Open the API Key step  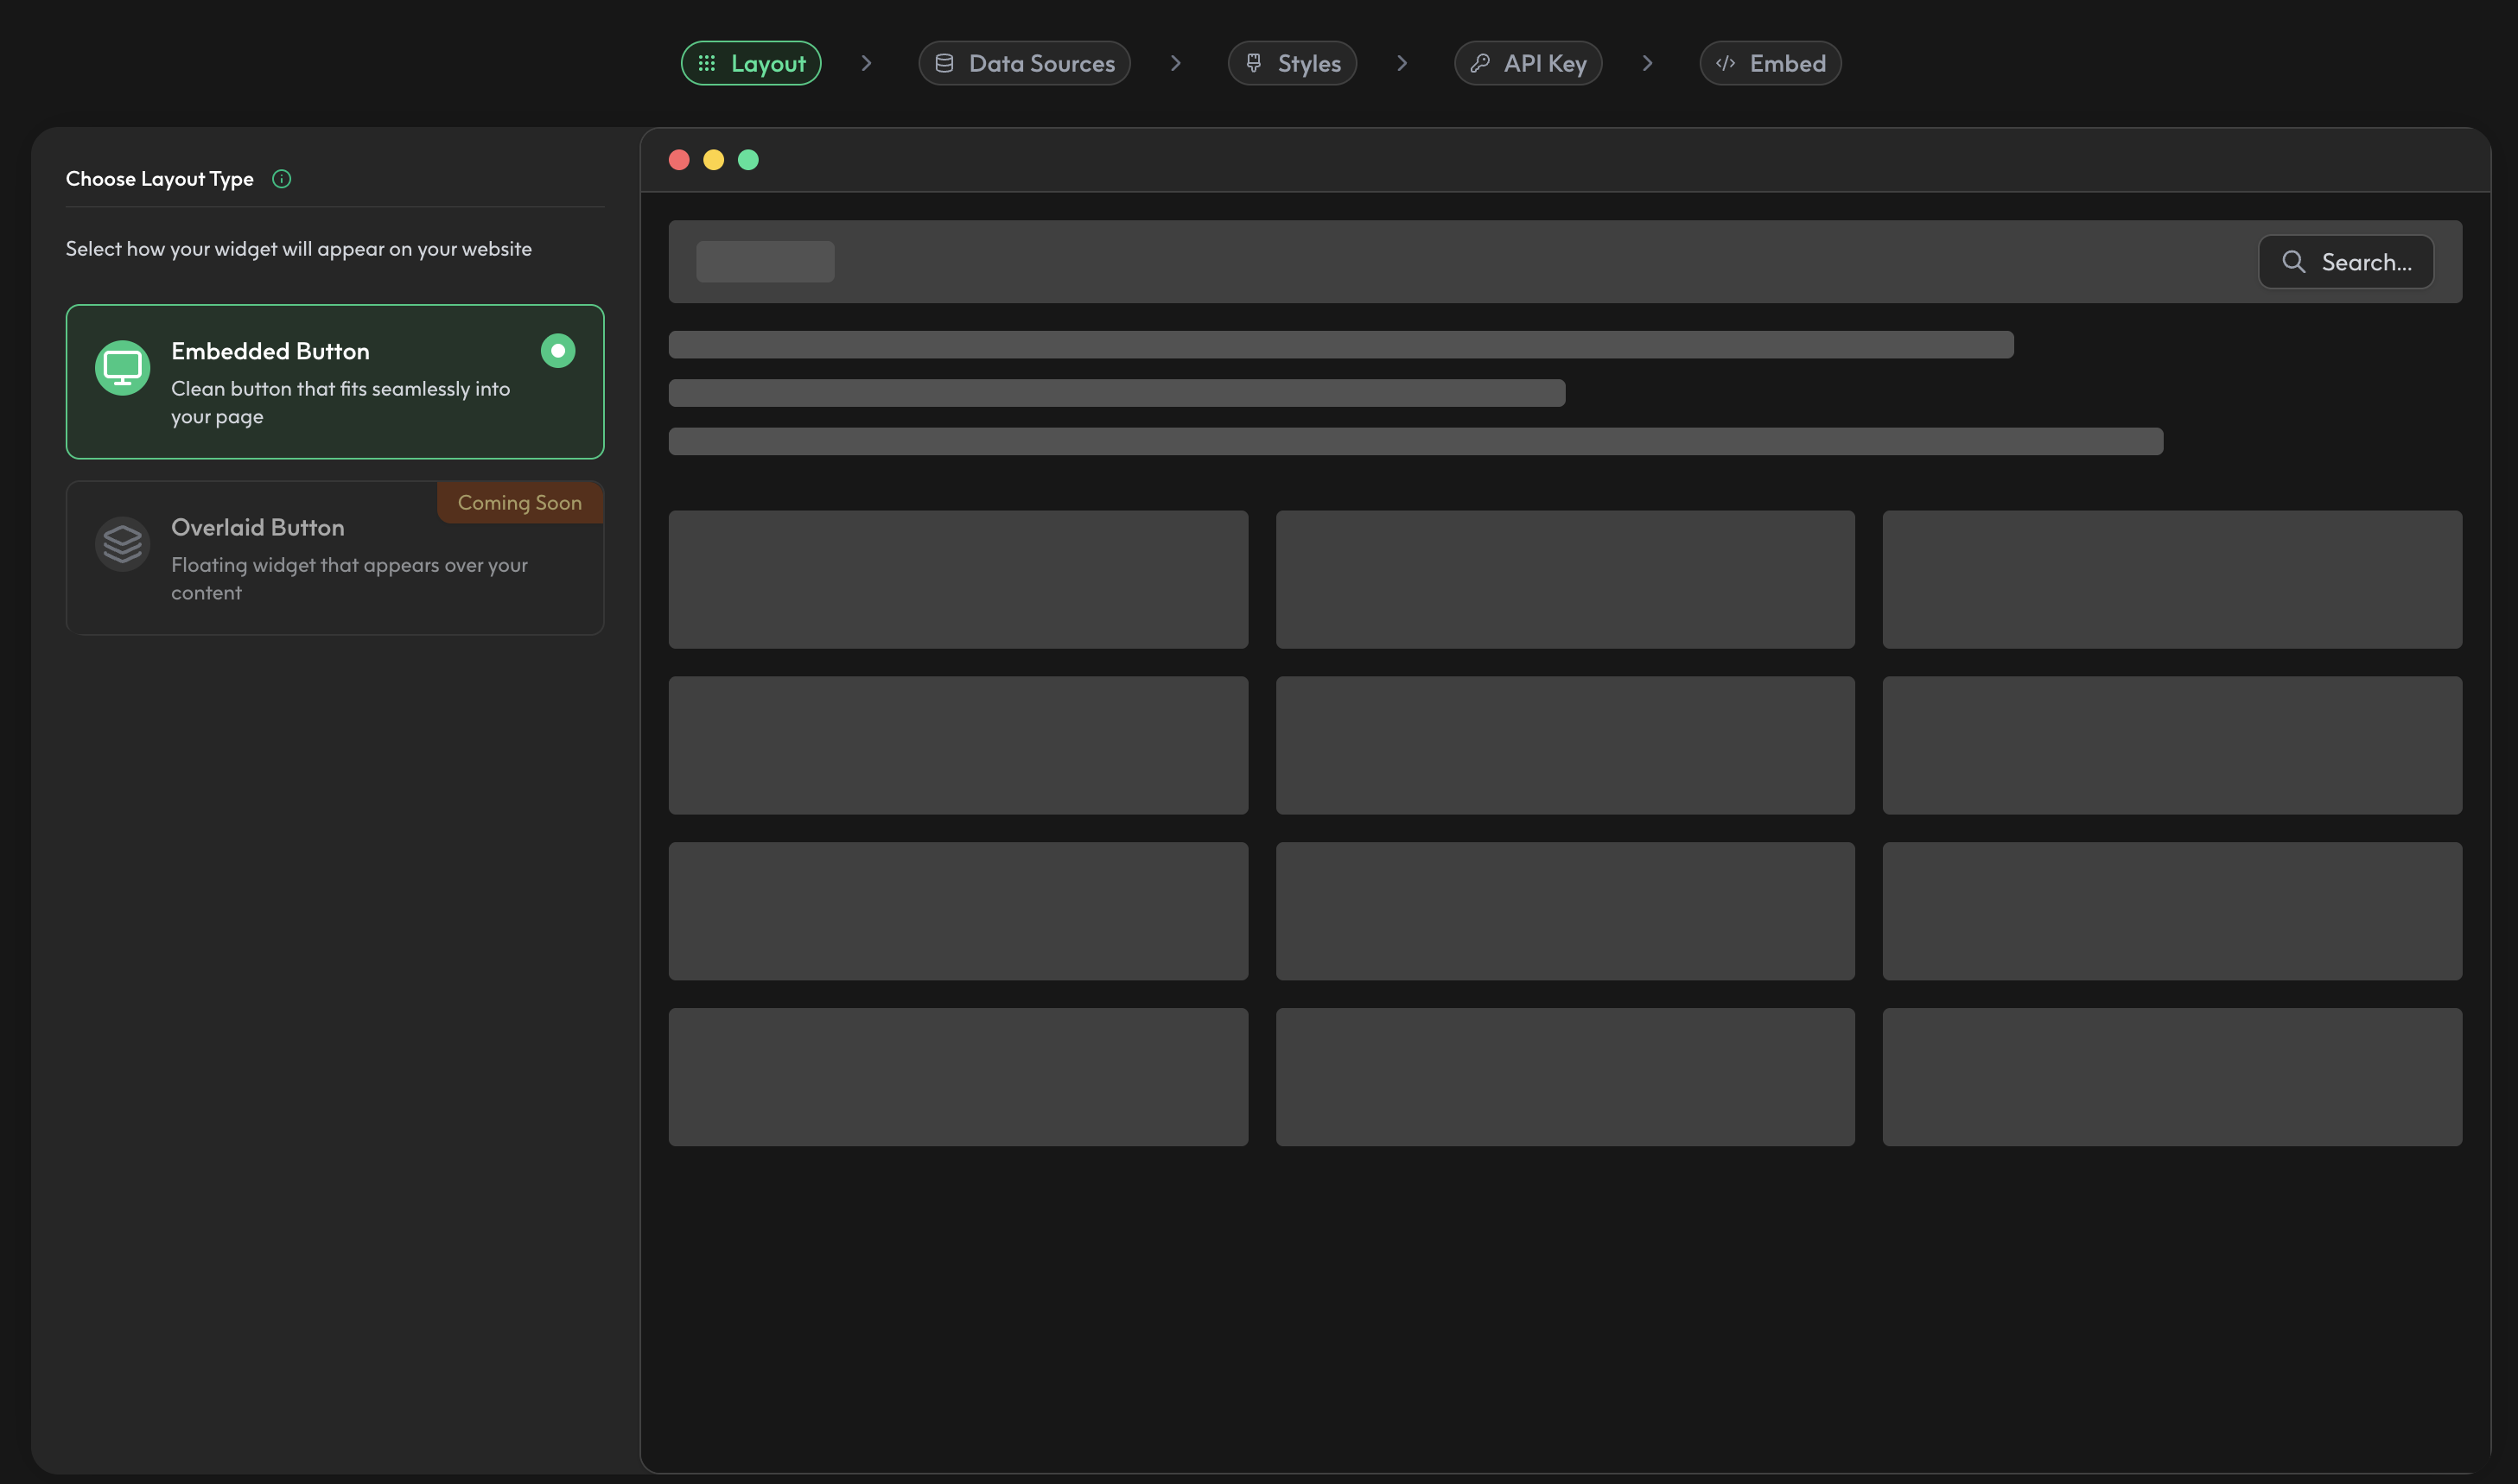pyautogui.click(x=1528, y=62)
